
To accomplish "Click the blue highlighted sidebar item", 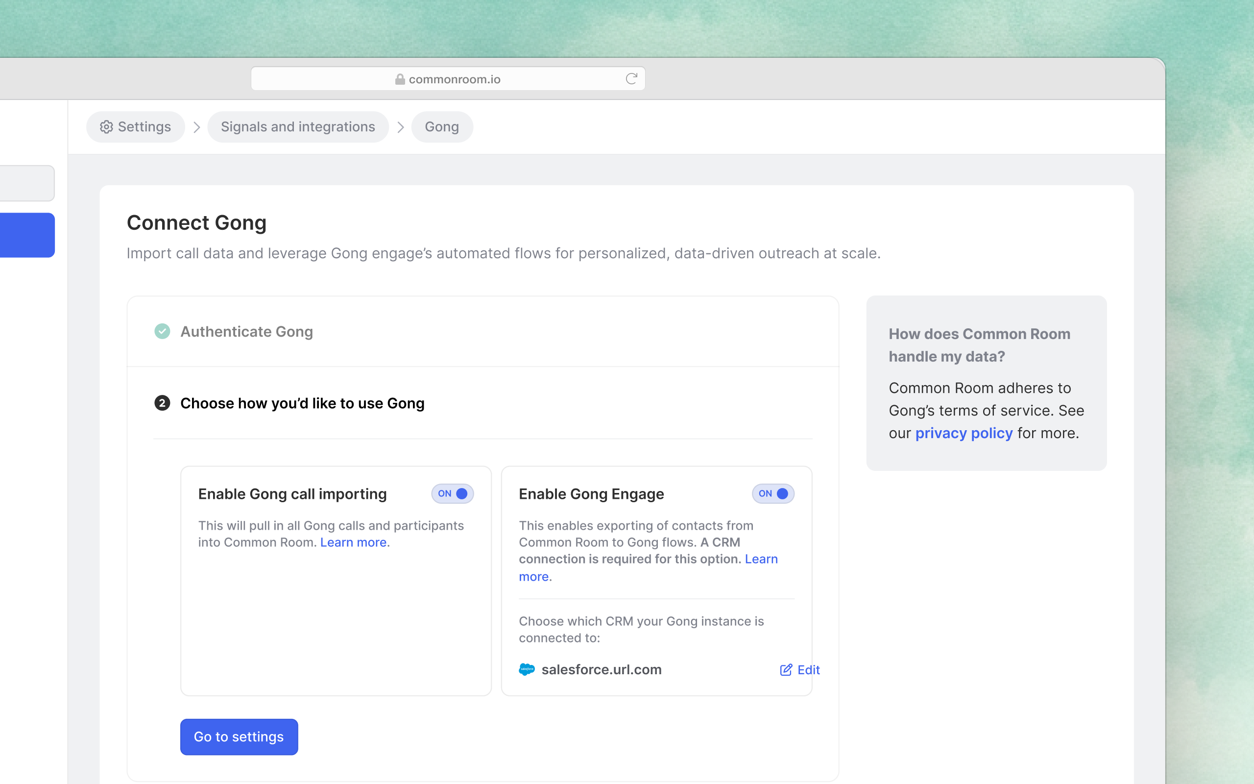I will click(27, 235).
